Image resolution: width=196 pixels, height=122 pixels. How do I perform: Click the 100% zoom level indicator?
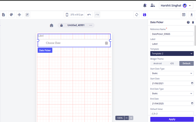120,118
